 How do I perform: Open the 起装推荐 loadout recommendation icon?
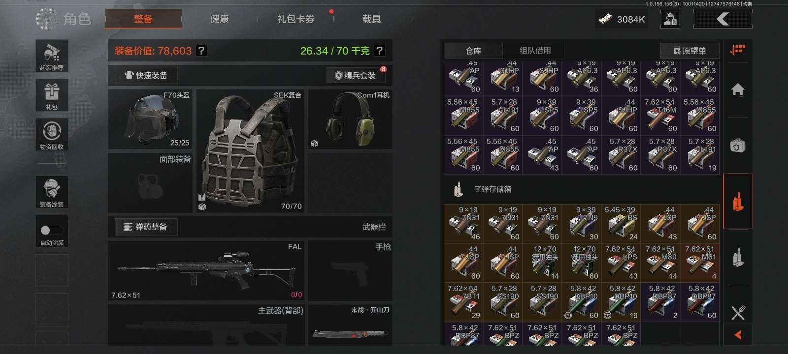52,56
